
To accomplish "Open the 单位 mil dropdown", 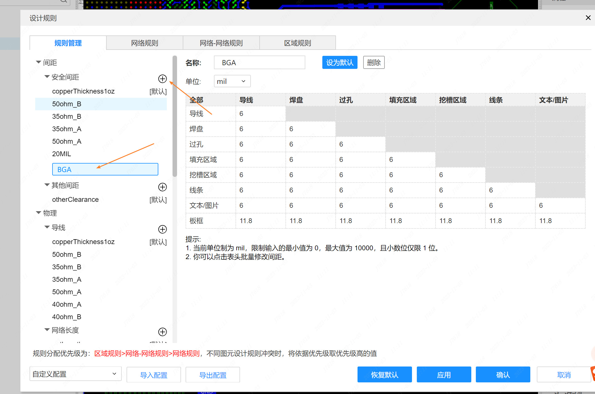I will coord(232,81).
